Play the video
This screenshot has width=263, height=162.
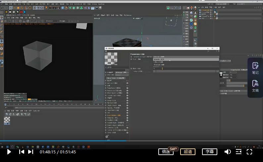point(9,152)
